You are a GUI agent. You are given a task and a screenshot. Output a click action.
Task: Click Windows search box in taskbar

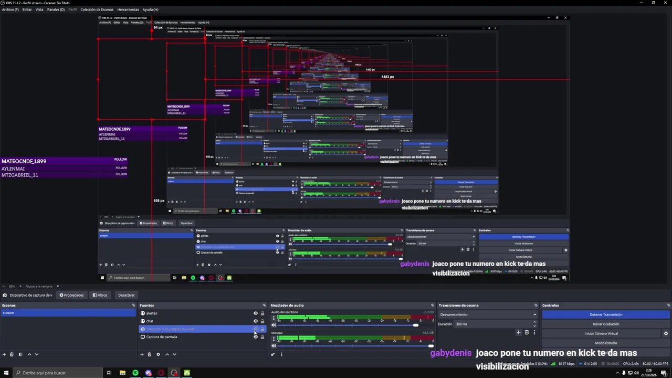(57, 373)
